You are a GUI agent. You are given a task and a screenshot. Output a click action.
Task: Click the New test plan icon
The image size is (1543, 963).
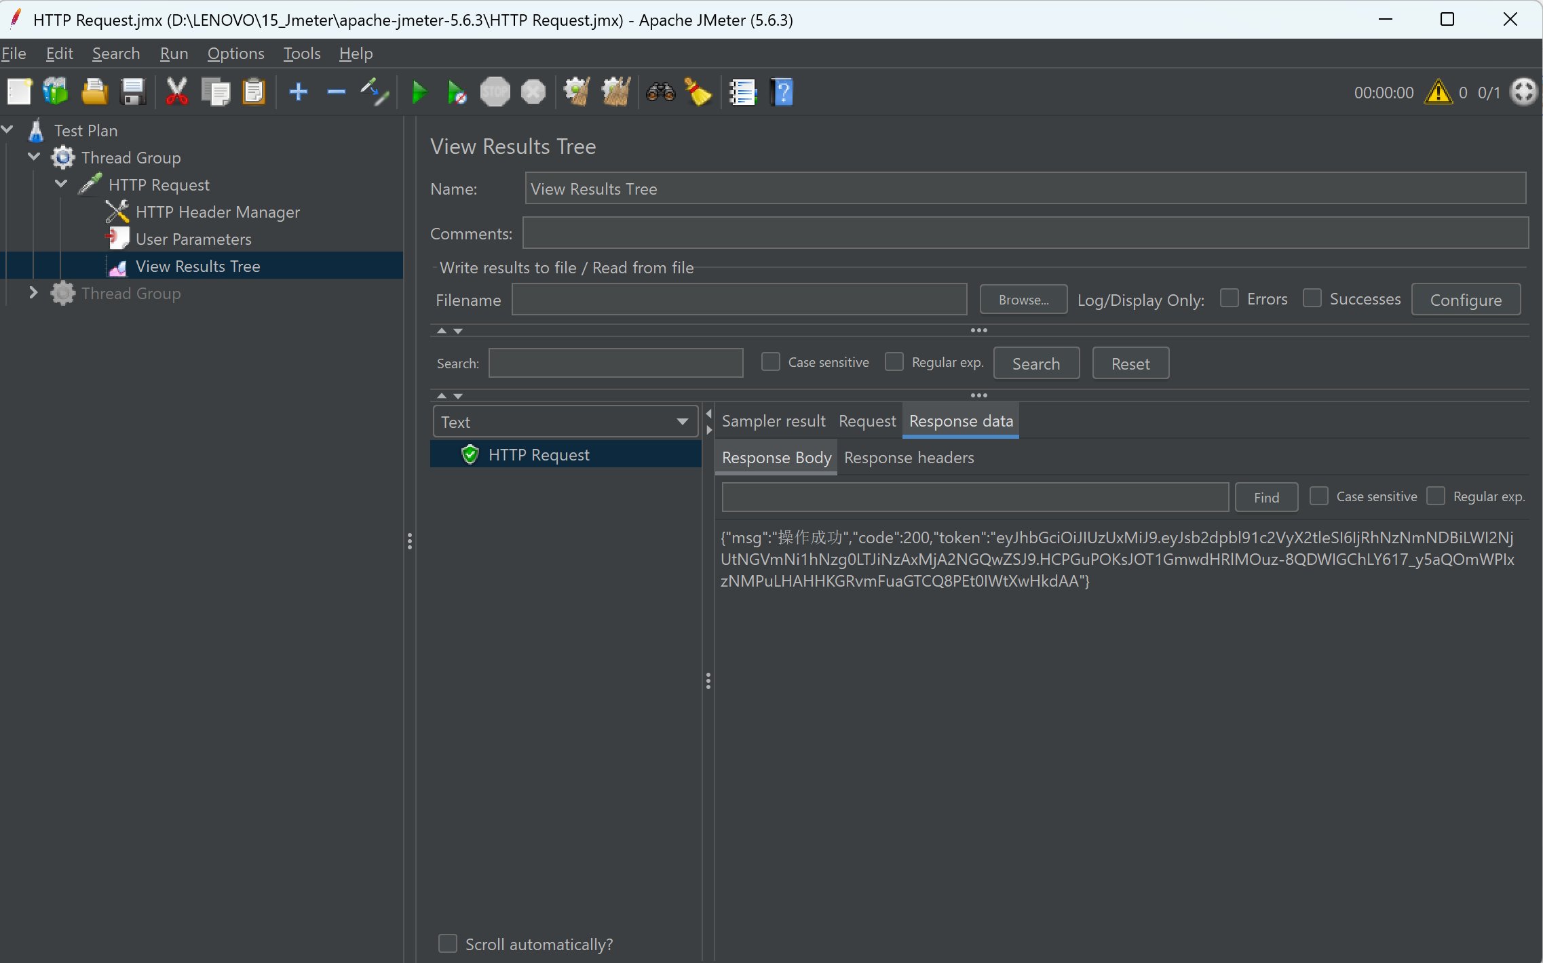tap(19, 92)
